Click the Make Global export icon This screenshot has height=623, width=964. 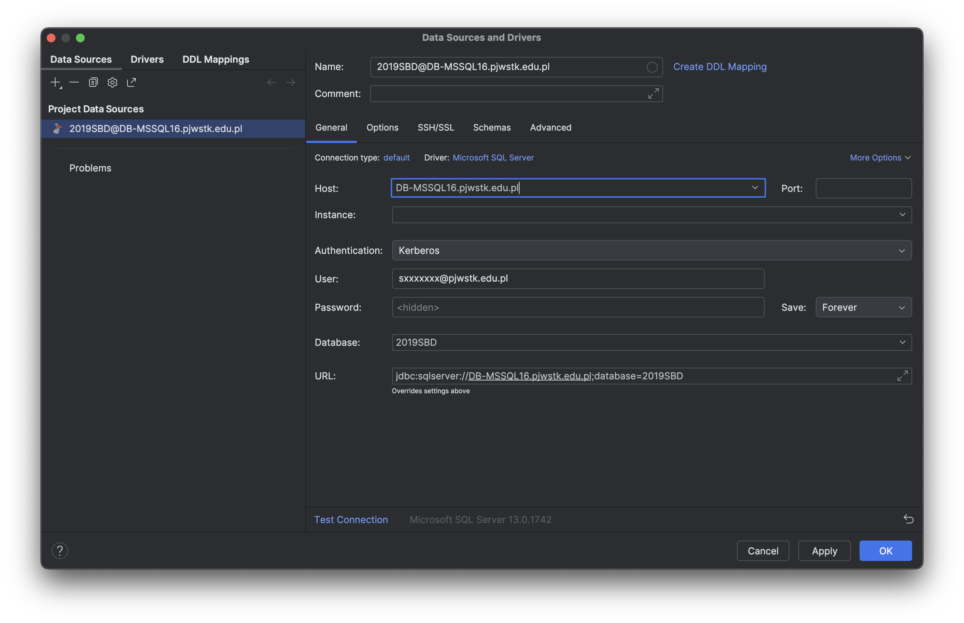pyautogui.click(x=131, y=82)
